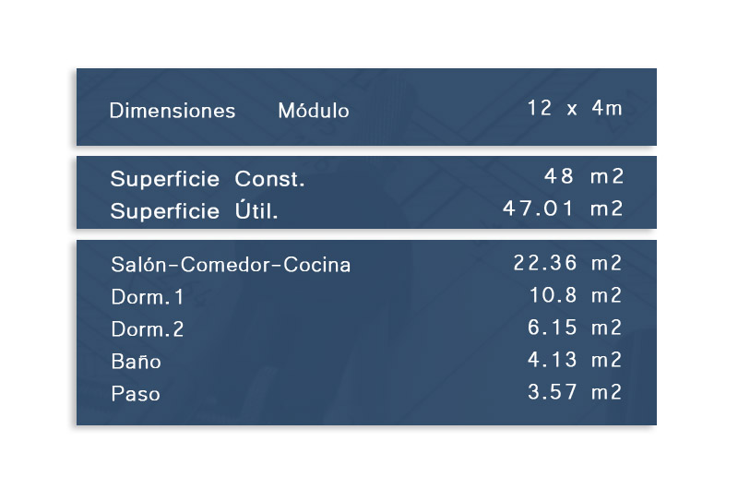Click the 48 m2 built surface value
This screenshot has width=738, height=489.
(585, 176)
